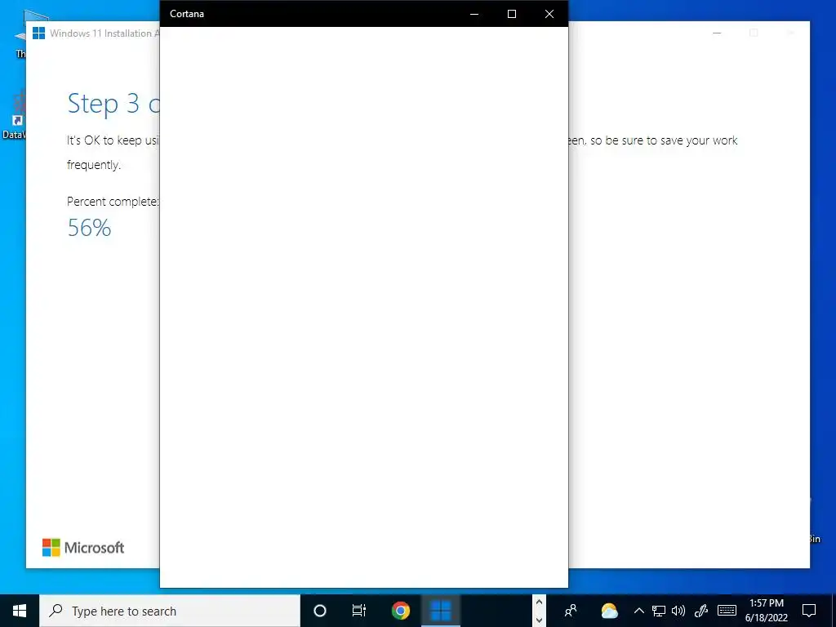The width and height of the screenshot is (836, 627).
Task: Open the Windows Start menu
Action: click(20, 611)
